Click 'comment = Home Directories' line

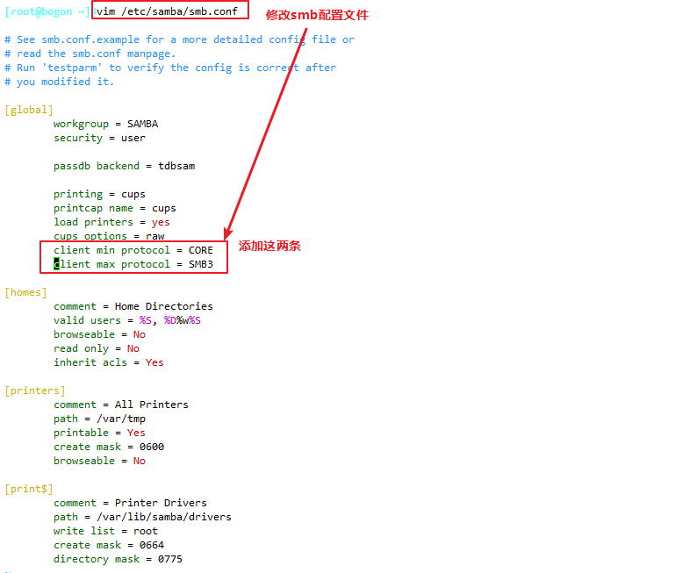[133, 306]
